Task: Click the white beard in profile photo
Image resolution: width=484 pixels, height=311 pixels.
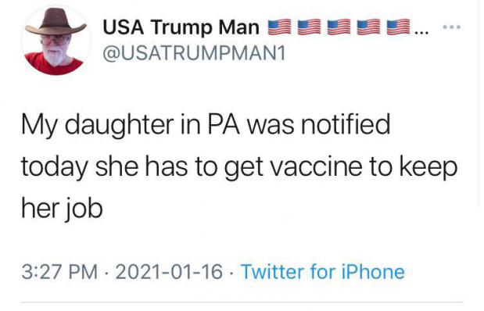Action: click(x=56, y=55)
